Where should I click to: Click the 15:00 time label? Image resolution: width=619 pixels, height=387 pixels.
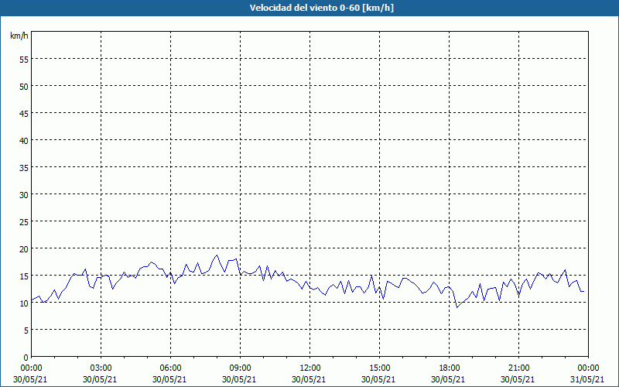[x=379, y=368]
